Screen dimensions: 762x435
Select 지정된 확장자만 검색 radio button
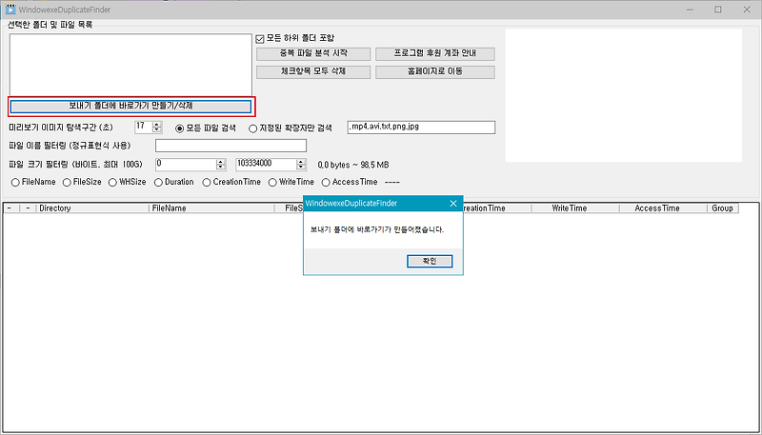(252, 129)
